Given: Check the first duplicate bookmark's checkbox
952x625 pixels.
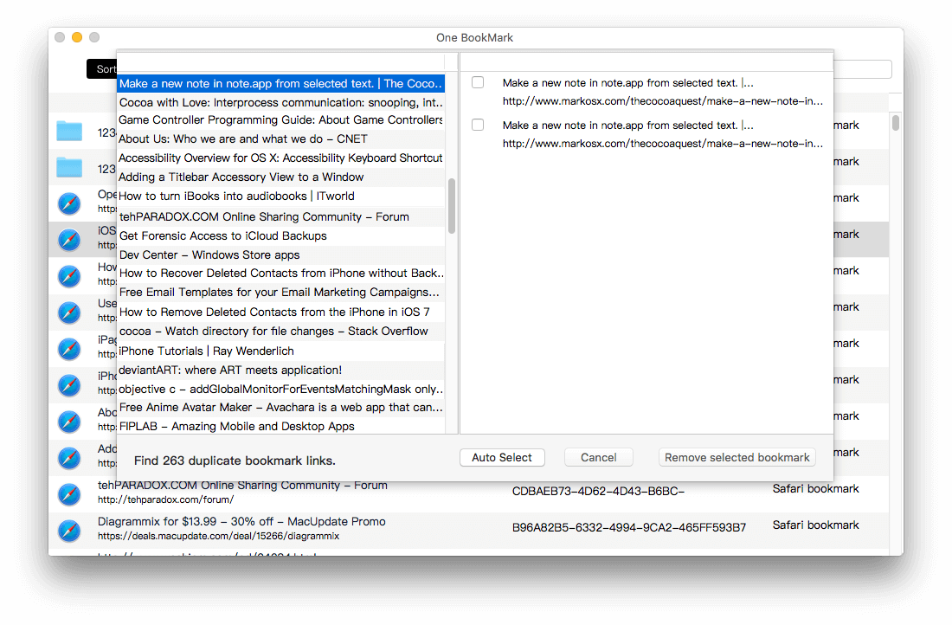Looking at the screenshot, I should (477, 82).
